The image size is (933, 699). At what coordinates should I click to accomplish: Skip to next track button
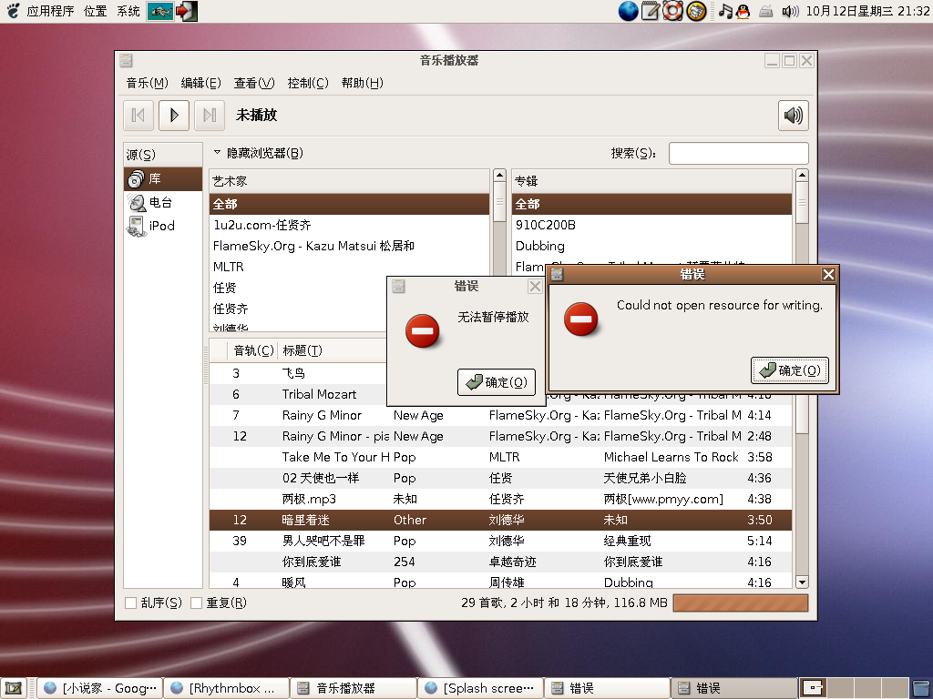pyautogui.click(x=210, y=116)
